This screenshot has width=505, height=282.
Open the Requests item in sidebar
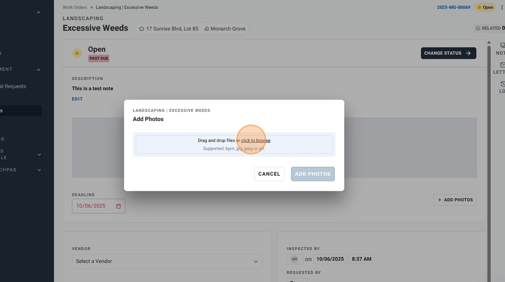(x=13, y=87)
